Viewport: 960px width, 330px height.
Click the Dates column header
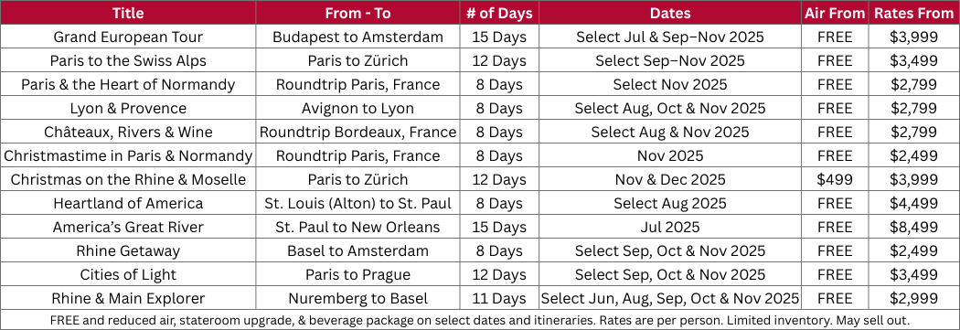[670, 13]
